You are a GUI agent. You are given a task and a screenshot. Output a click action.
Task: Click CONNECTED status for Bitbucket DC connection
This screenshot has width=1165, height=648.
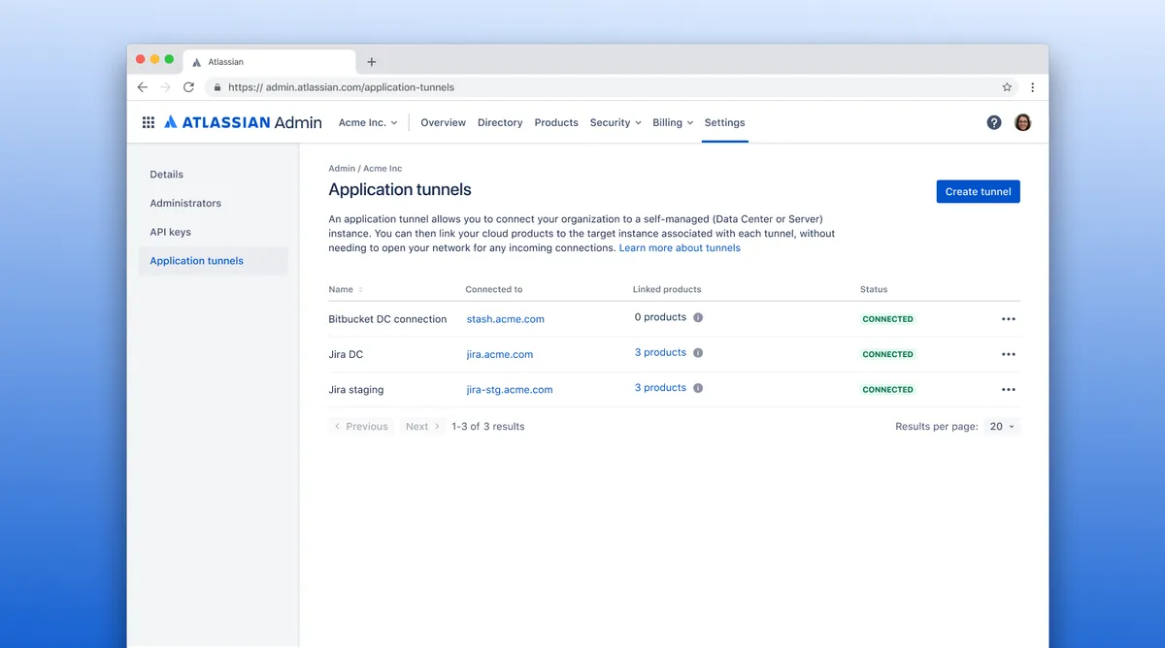[888, 319]
